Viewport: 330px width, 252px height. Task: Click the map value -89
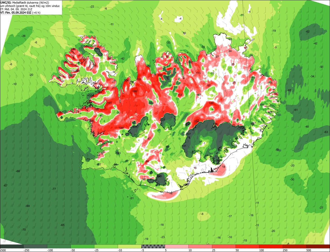(x=167, y=147)
